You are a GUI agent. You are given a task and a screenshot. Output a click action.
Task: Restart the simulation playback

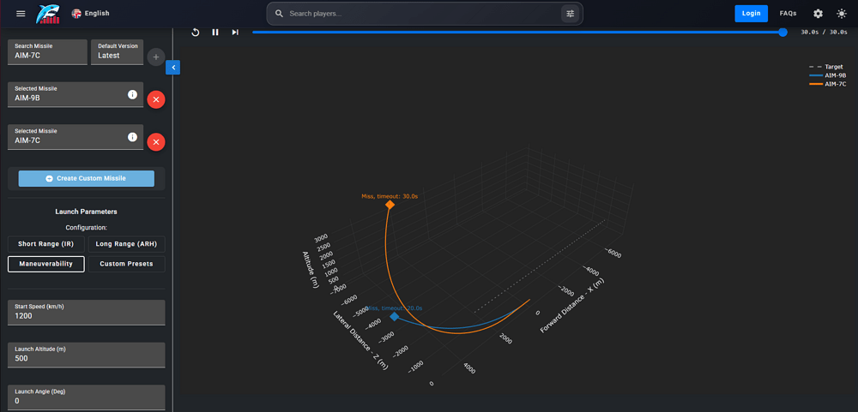(196, 33)
